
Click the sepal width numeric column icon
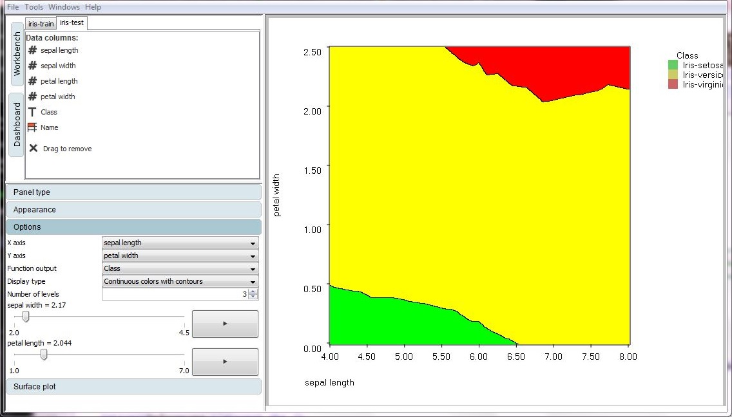tap(33, 66)
